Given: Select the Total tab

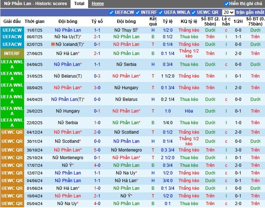Looking at the screenshot, I should point(79,4).
